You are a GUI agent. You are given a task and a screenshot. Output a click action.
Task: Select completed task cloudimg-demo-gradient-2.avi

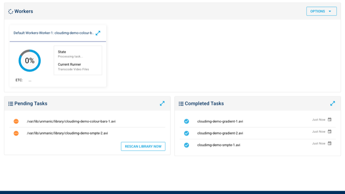[220, 133]
